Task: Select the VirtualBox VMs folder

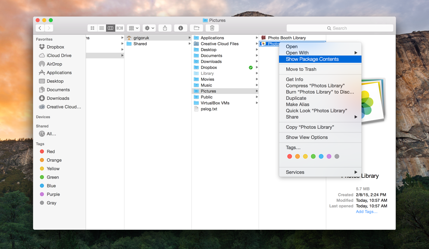Action: [225, 103]
